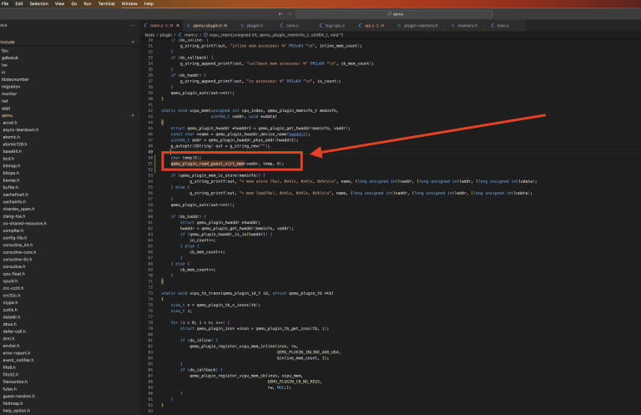Switch to the tcg-cpu.c tab
The width and height of the screenshot is (641, 415).
(x=335, y=25)
